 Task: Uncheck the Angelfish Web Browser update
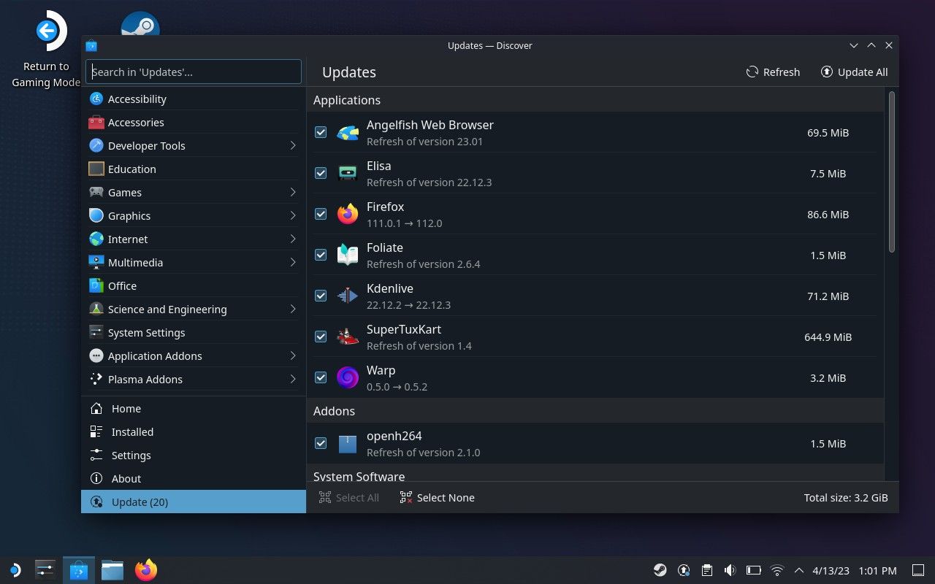[x=321, y=133]
